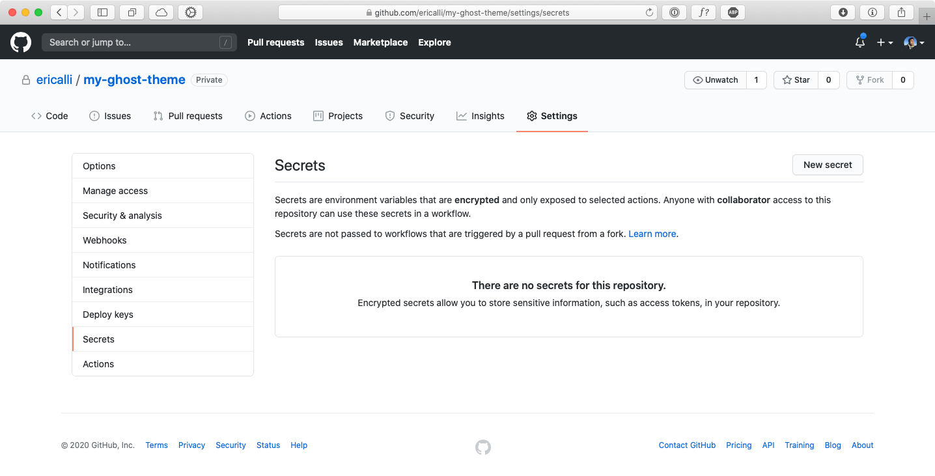The width and height of the screenshot is (935, 476).
Task: Follow the Learn more link
Action: click(x=652, y=234)
